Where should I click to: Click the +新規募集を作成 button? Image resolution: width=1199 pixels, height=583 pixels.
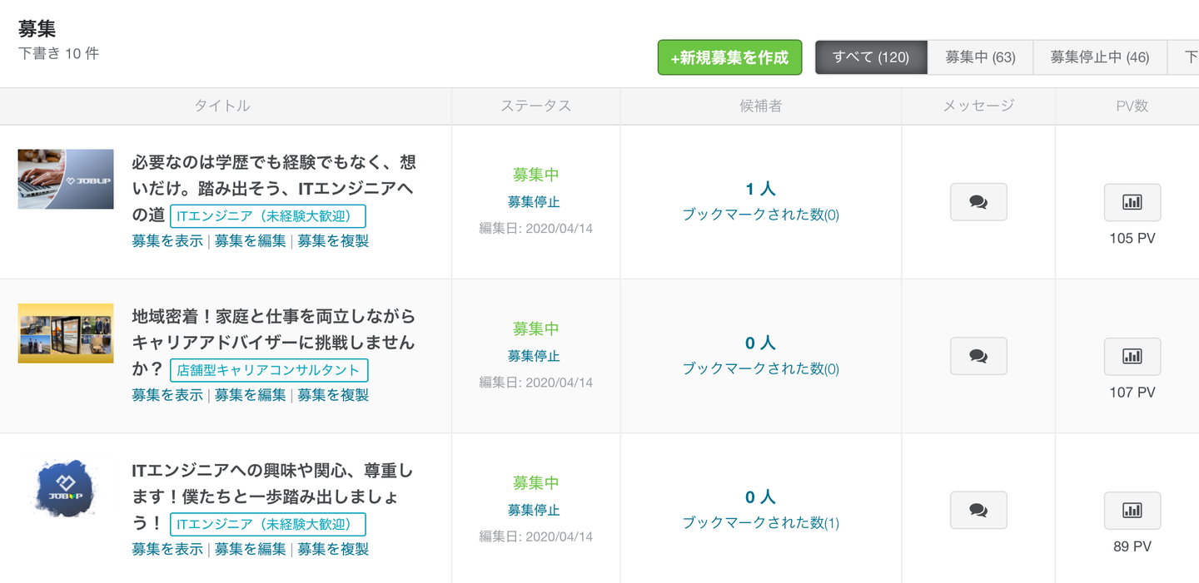pos(729,57)
